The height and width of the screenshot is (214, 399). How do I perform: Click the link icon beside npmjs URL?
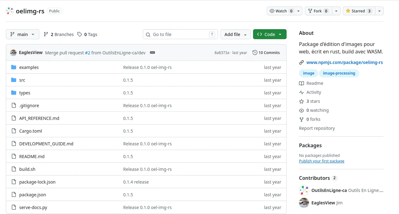[302, 62]
